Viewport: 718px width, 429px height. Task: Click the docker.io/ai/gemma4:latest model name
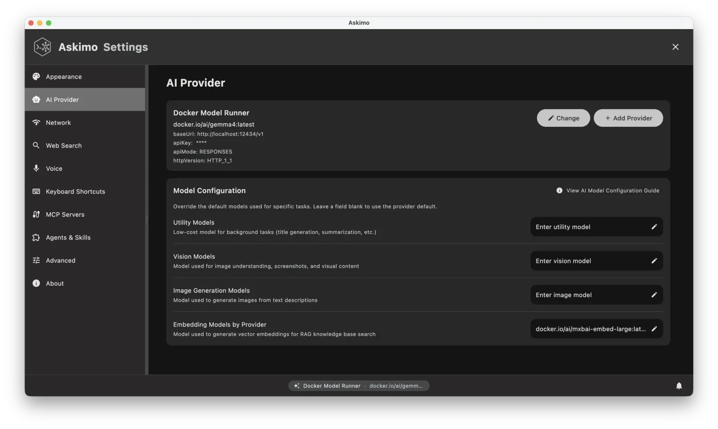point(214,125)
